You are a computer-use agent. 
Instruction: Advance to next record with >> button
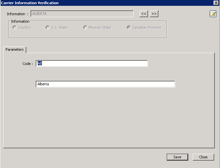pos(154,14)
